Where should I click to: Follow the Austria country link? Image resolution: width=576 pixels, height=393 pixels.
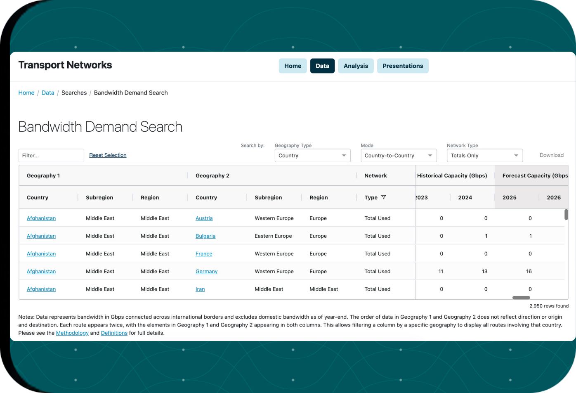204,218
